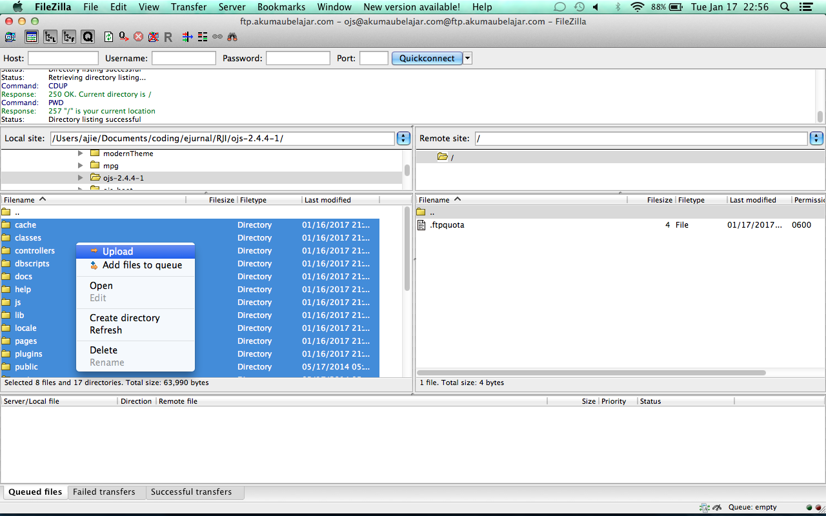This screenshot has height=516, width=826.
Task: Open the Quickconnect history dropdown arrow
Action: pos(468,58)
